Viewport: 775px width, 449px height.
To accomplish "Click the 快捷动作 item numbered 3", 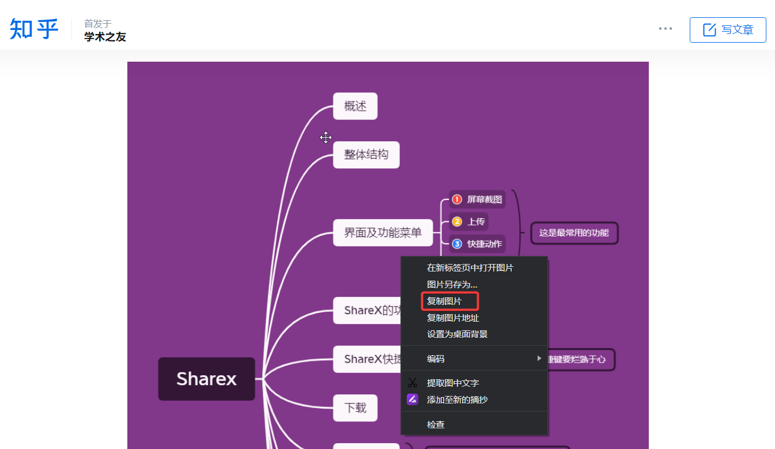I will pos(477,244).
